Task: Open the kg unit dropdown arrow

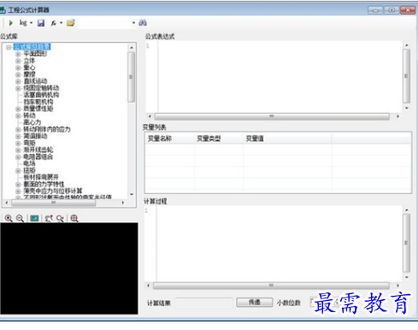Action: 32,23
